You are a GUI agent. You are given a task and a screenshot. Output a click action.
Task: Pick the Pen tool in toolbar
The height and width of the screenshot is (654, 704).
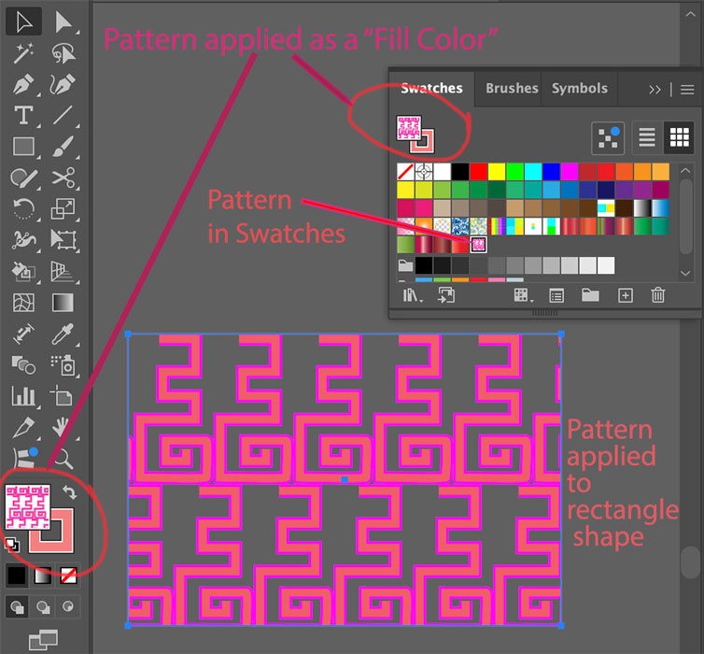pyautogui.click(x=23, y=85)
